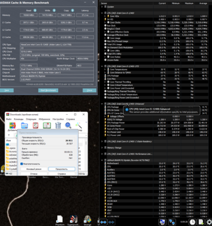Click the WinRAR View book icon
The image size is (212, 226).
(47, 125)
